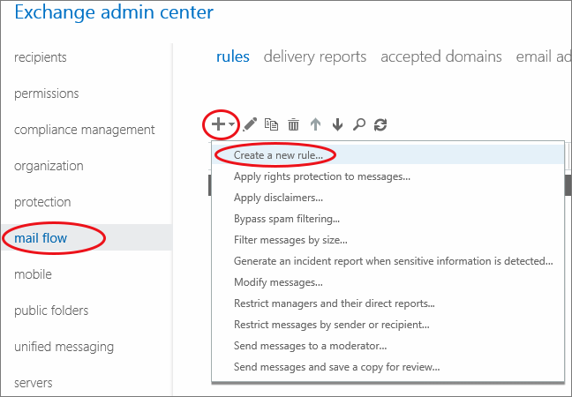The width and height of the screenshot is (572, 397).
Task: Switch to the delivery reports tab
Action: point(314,56)
